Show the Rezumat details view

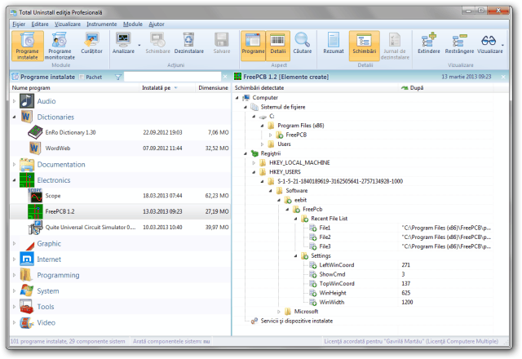click(x=334, y=43)
